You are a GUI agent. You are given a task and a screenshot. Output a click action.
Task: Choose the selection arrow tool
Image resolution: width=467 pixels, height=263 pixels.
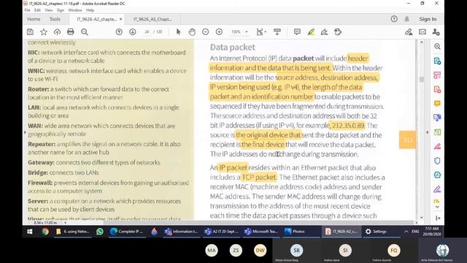tap(178, 32)
